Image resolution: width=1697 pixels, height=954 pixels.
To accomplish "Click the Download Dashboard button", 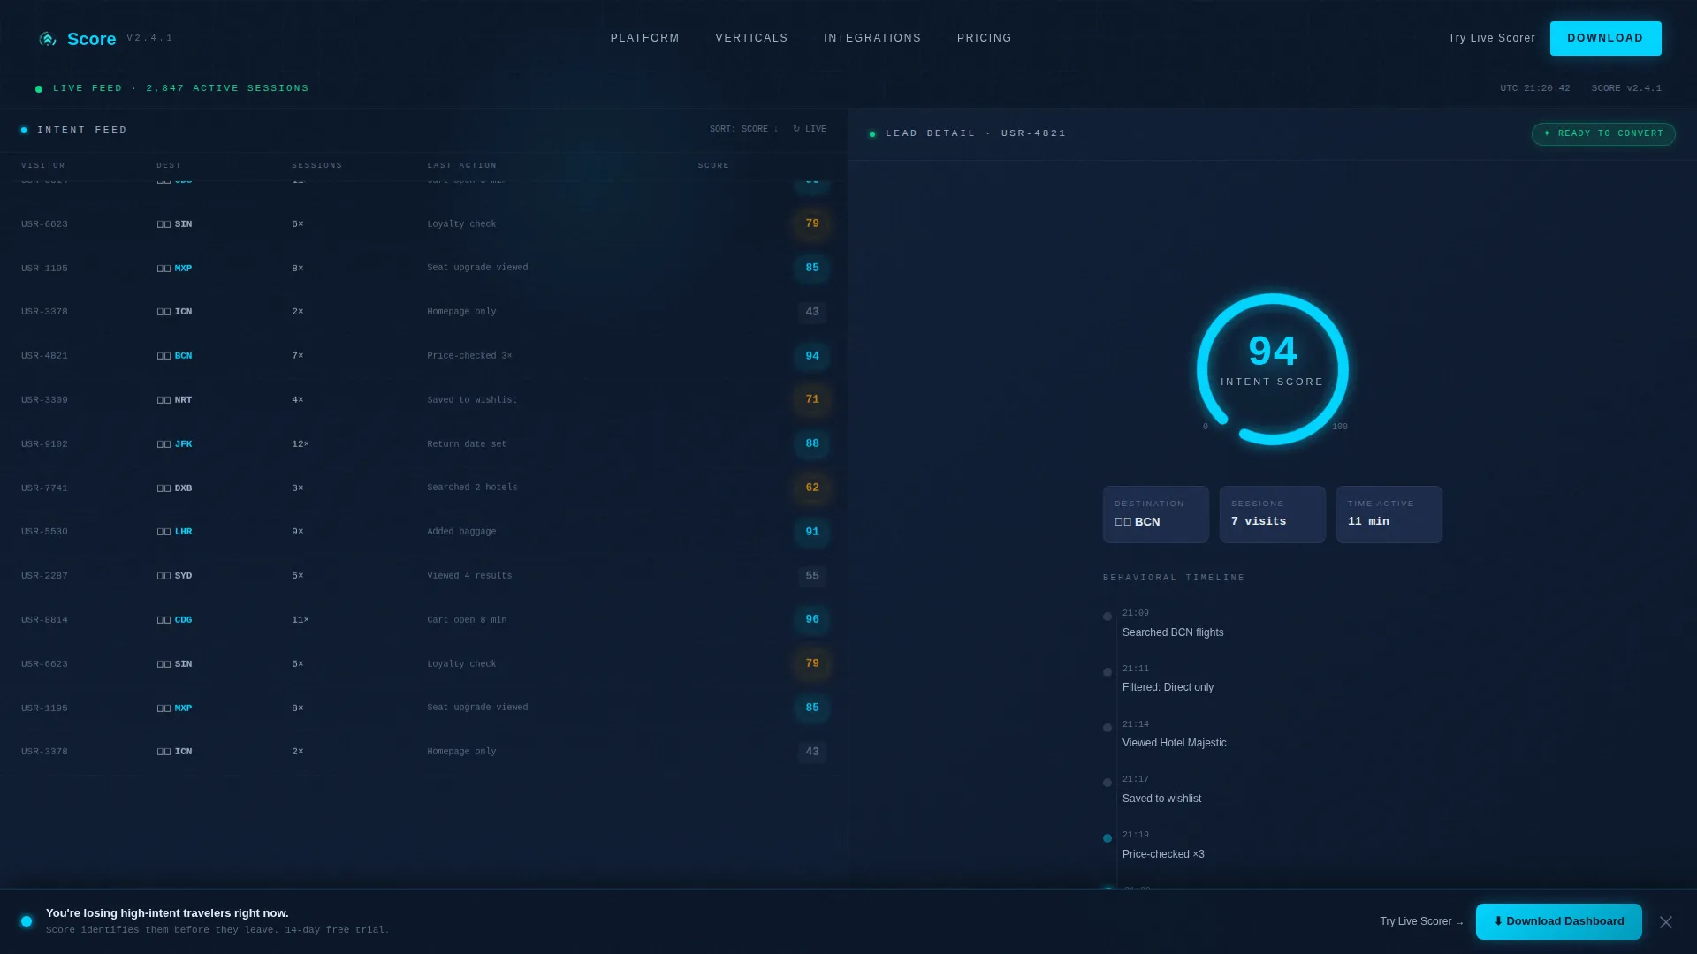I will click(x=1558, y=921).
